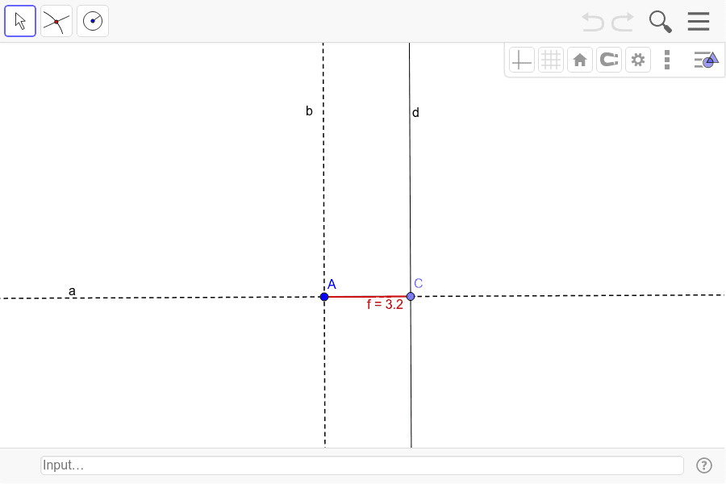Open the main hamburger menu

click(699, 21)
